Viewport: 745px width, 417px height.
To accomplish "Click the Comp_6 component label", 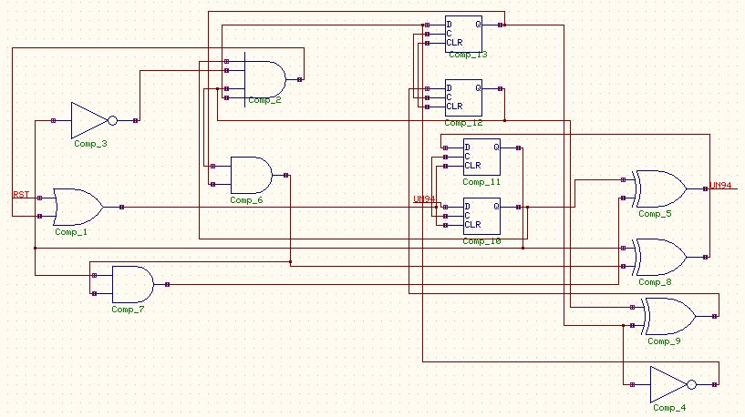I will coord(246,200).
